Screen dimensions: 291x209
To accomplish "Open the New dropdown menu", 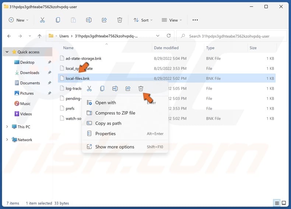I will click(18, 20).
